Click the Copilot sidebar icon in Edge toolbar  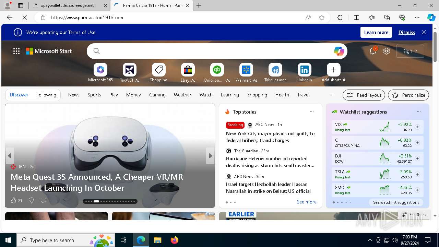pos(431,17)
